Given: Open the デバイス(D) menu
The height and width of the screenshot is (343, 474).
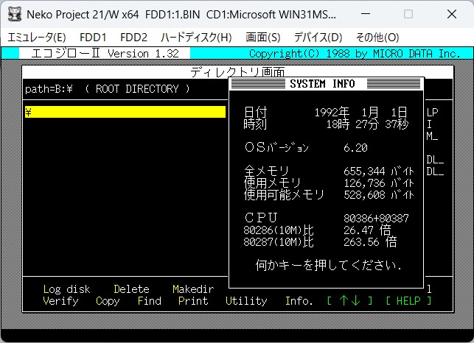Looking at the screenshot, I should 318,37.
